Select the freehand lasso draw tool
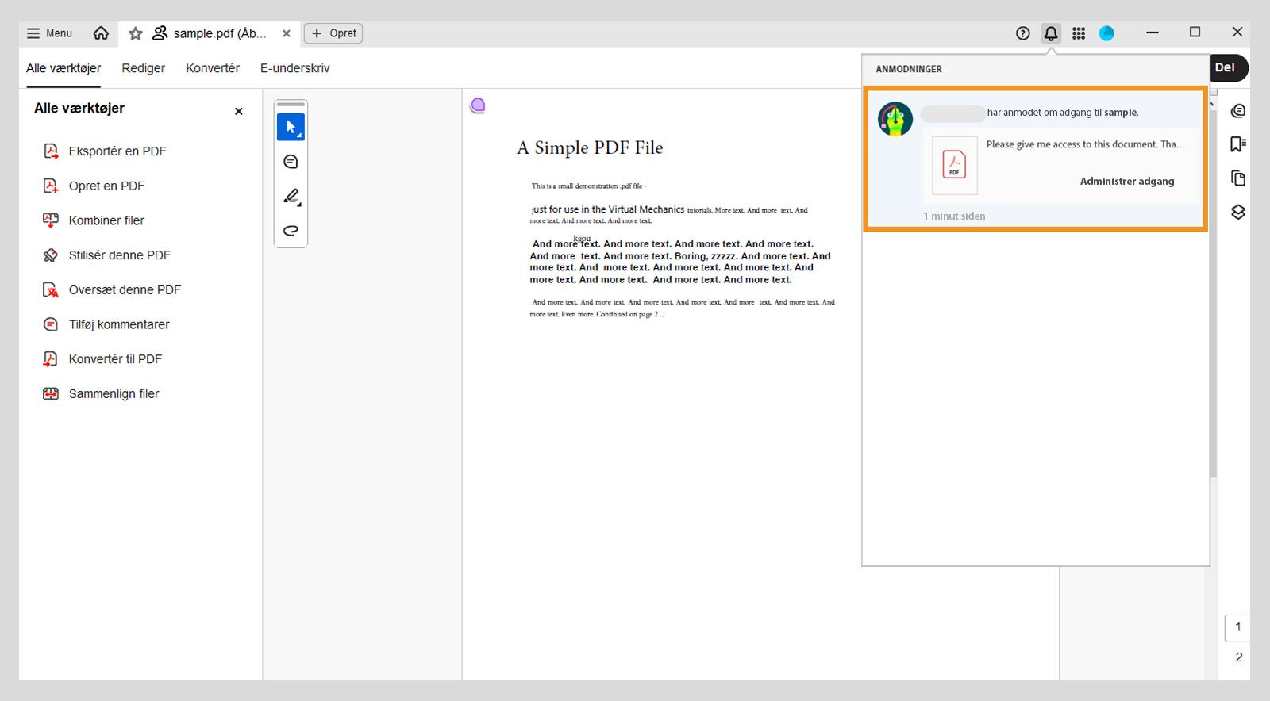Screen dimensions: 1270x701 coord(291,231)
